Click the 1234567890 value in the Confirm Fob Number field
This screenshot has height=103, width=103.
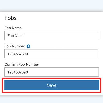[x=18, y=72]
